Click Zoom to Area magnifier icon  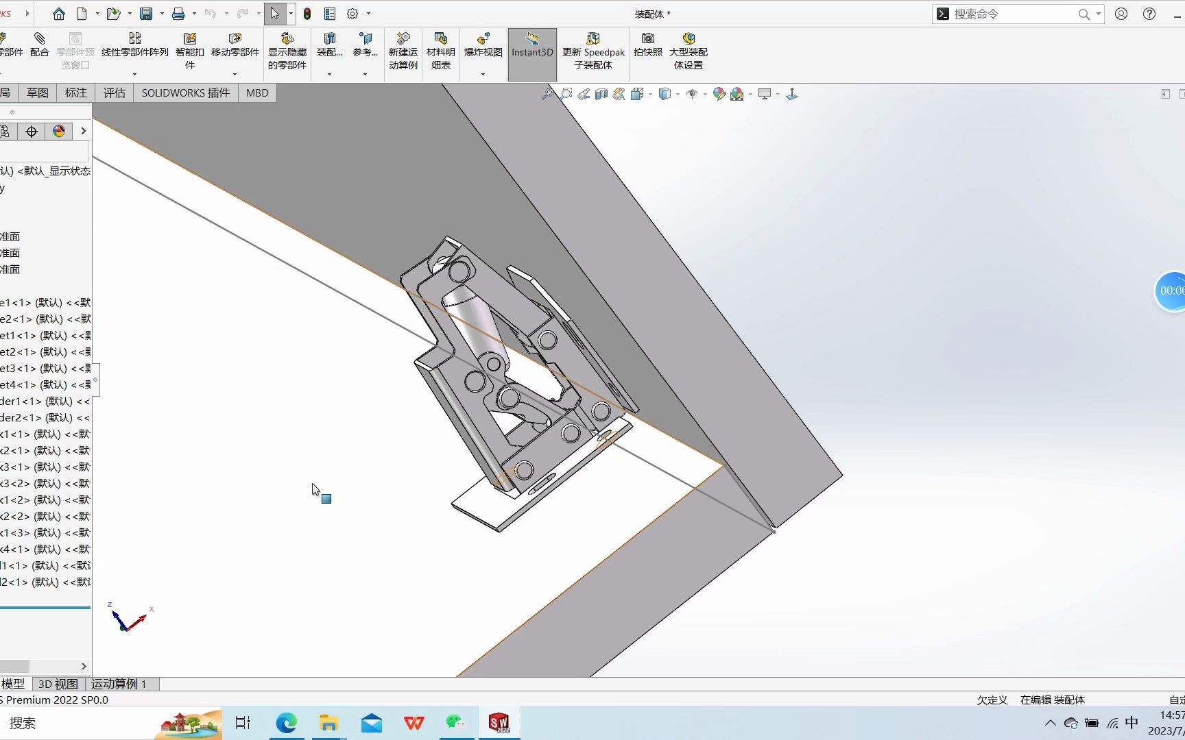[566, 94]
